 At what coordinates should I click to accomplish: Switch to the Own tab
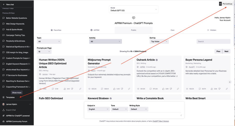click(x=173, y=30)
